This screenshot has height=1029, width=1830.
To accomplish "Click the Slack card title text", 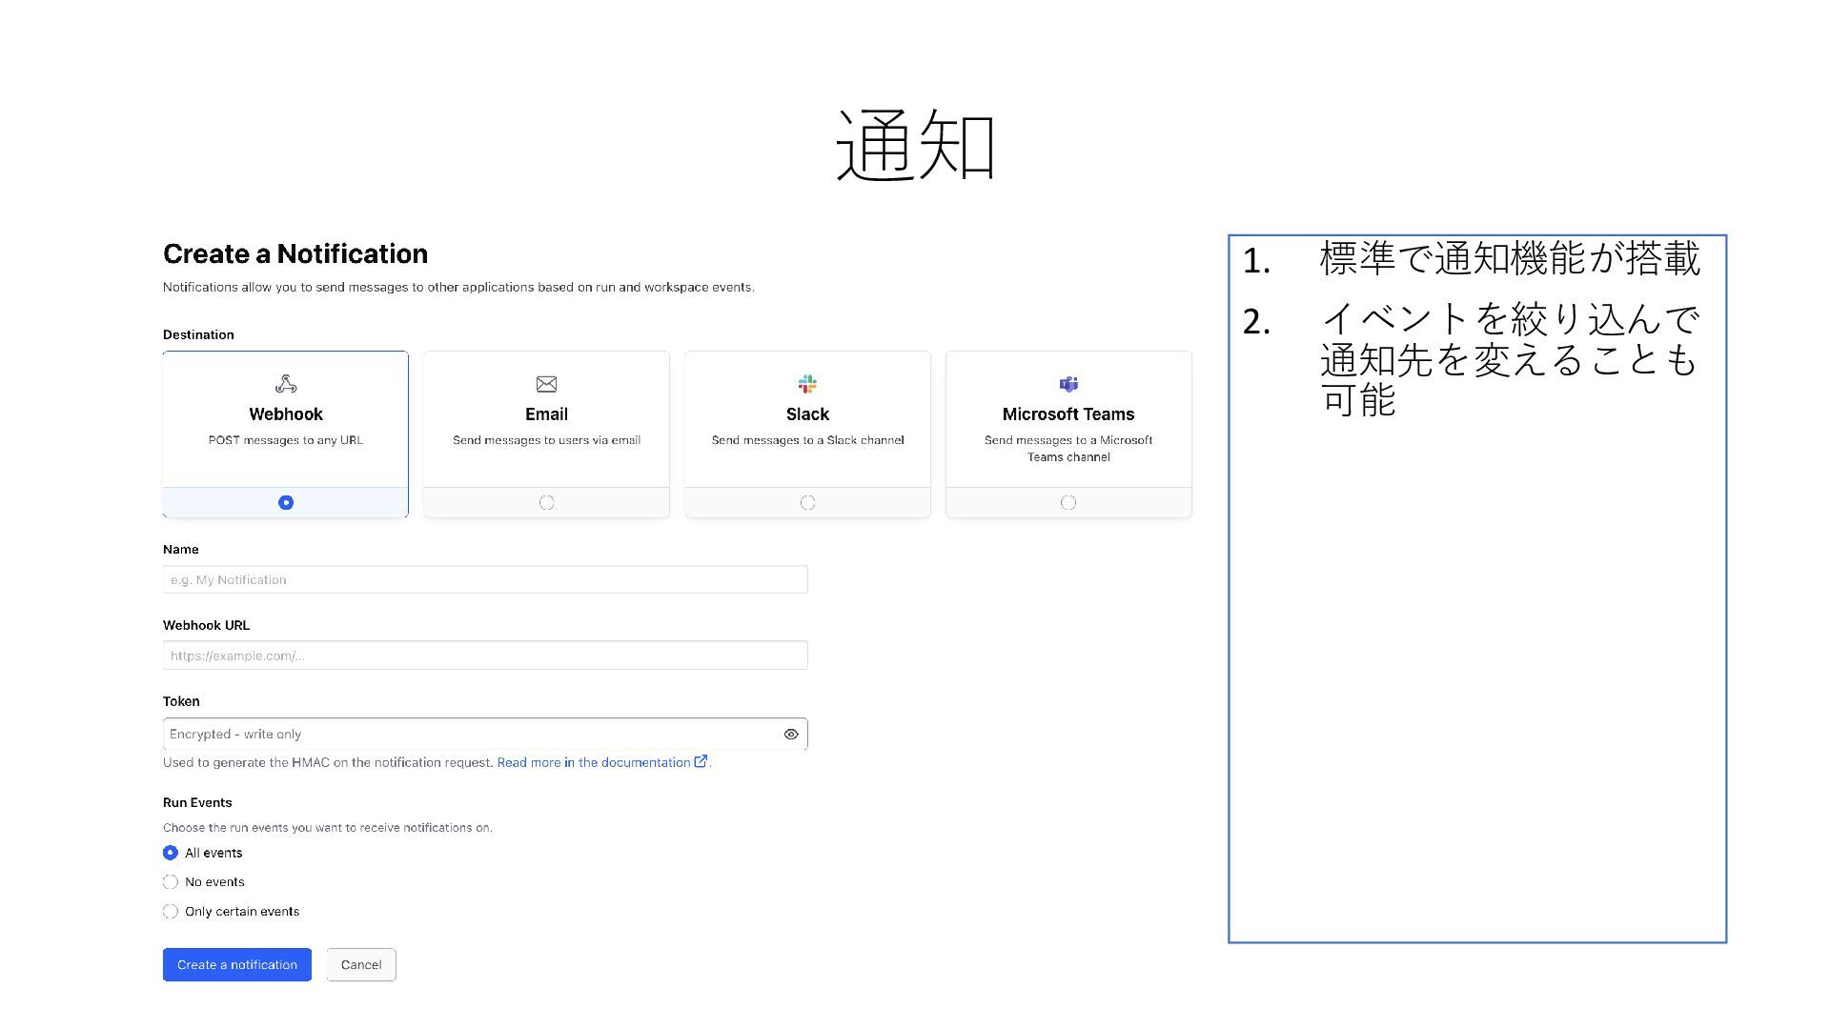I will tap(807, 414).
